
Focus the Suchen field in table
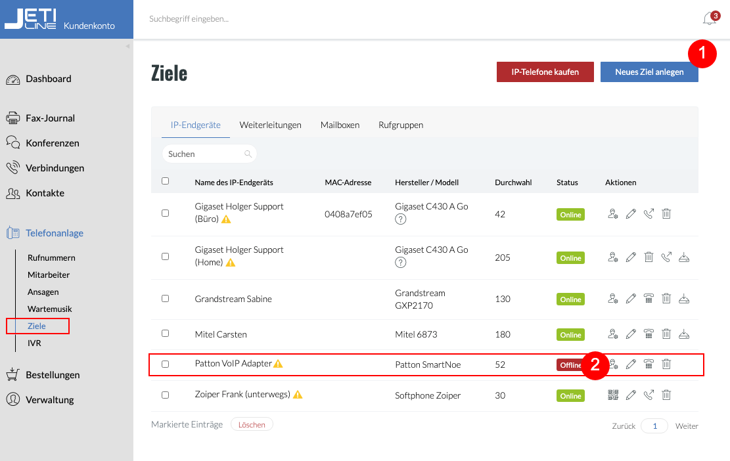pyautogui.click(x=209, y=154)
